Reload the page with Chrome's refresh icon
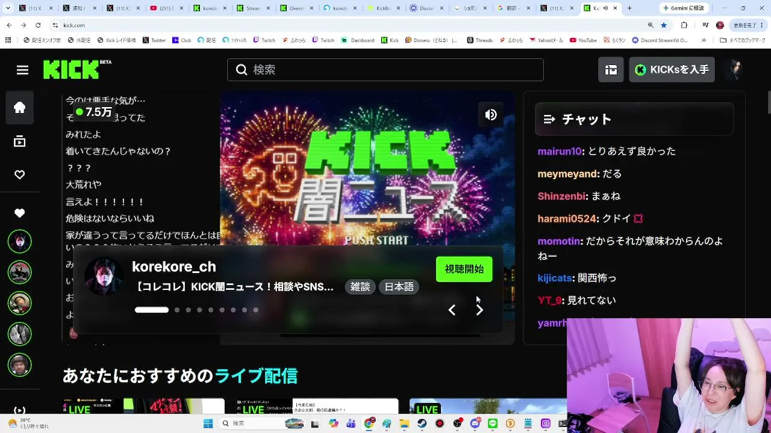Viewport: 771px width, 433px height. pyautogui.click(x=38, y=25)
